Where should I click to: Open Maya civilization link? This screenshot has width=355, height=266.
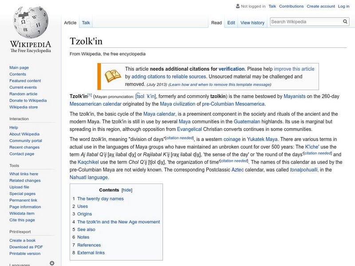177,104
